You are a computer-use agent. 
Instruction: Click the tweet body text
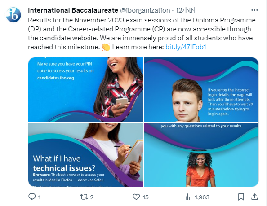click(142, 34)
